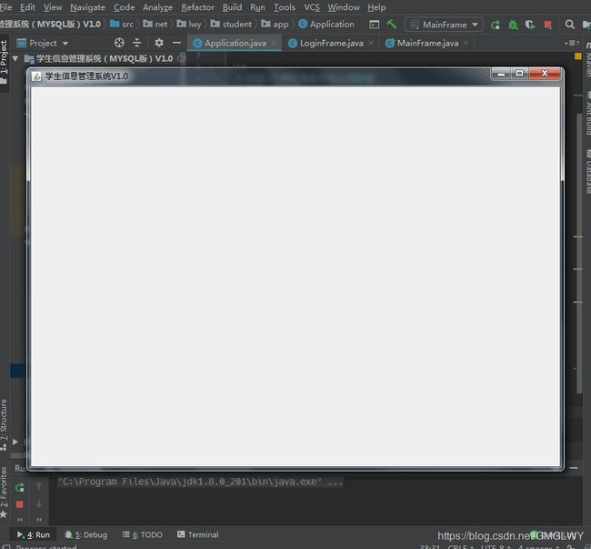Open the VCS menu
Screen dimensions: 591x549
311,7
